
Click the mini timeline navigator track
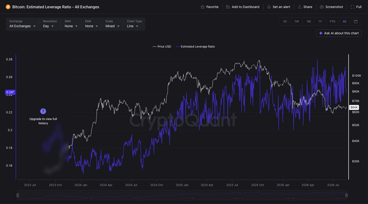pyautogui.click(x=182, y=195)
